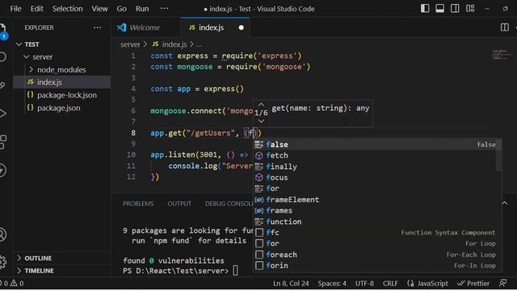517x291 pixels.
Task: Toggle the primary side bar layout icon
Action: click(x=425, y=9)
